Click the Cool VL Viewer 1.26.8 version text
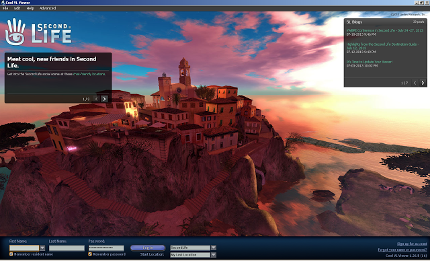Image resolution: width=430 pixels, height=261 pixels. pyautogui.click(x=406, y=256)
